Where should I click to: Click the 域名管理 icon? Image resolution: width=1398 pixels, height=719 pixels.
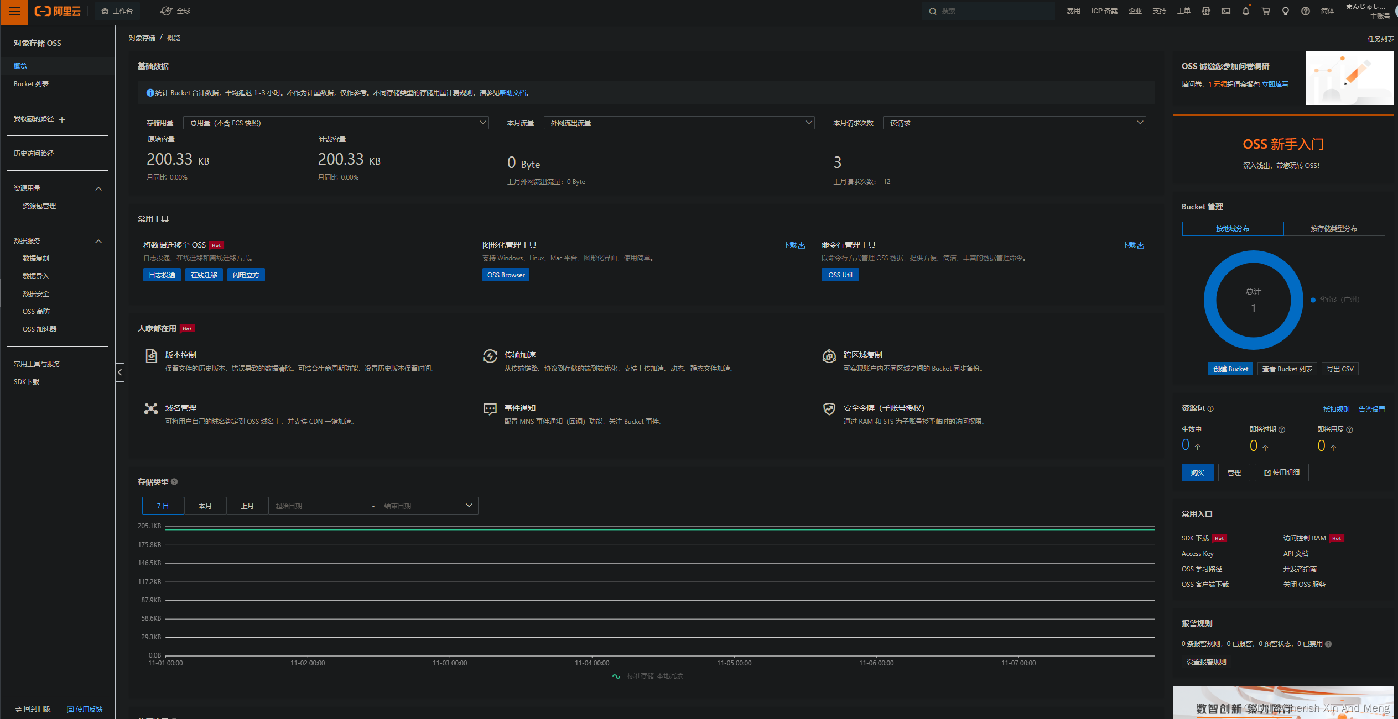[x=151, y=408]
